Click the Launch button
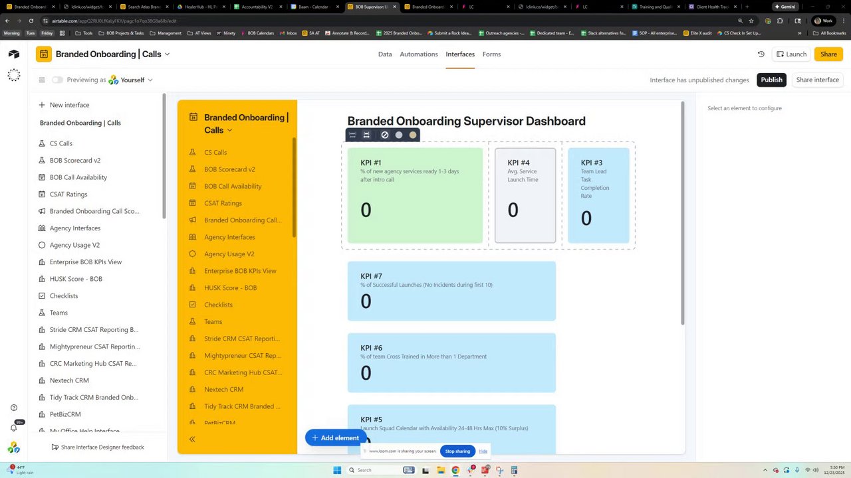The image size is (851, 478). [x=791, y=54]
